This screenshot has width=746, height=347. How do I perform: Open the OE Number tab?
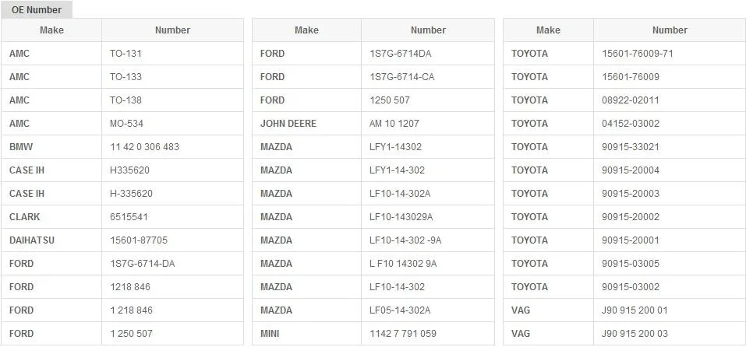pyautogui.click(x=37, y=9)
